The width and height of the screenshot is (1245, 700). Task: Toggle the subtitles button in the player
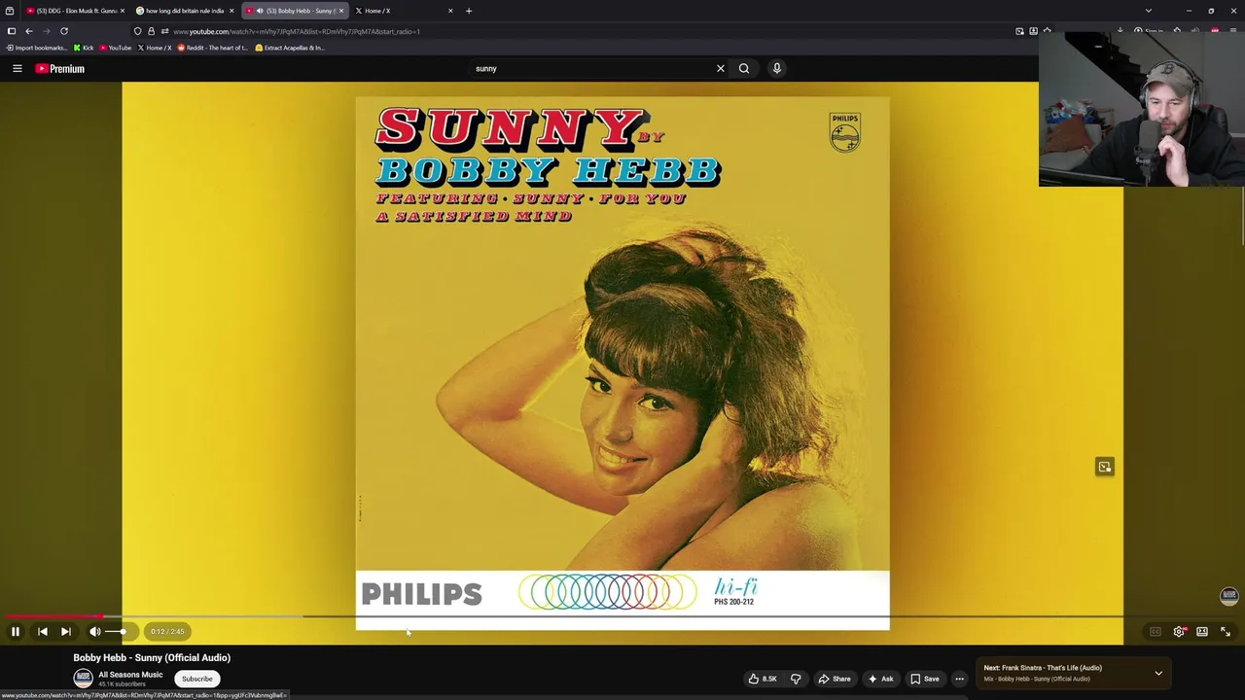pos(1156,632)
